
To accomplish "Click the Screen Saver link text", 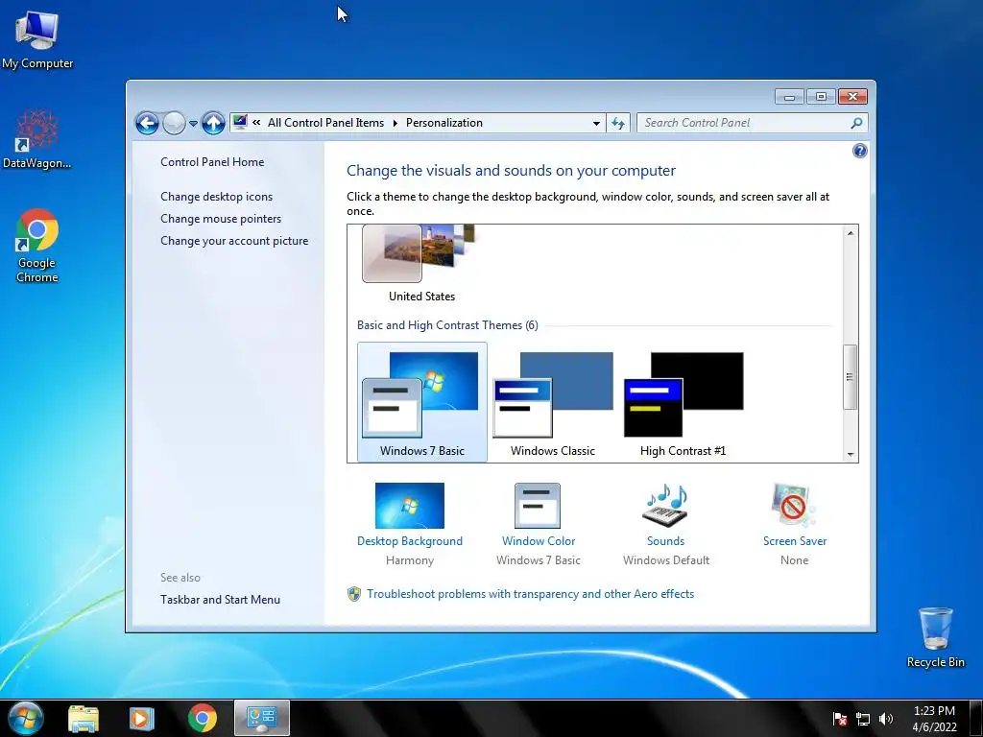I will pyautogui.click(x=794, y=541).
